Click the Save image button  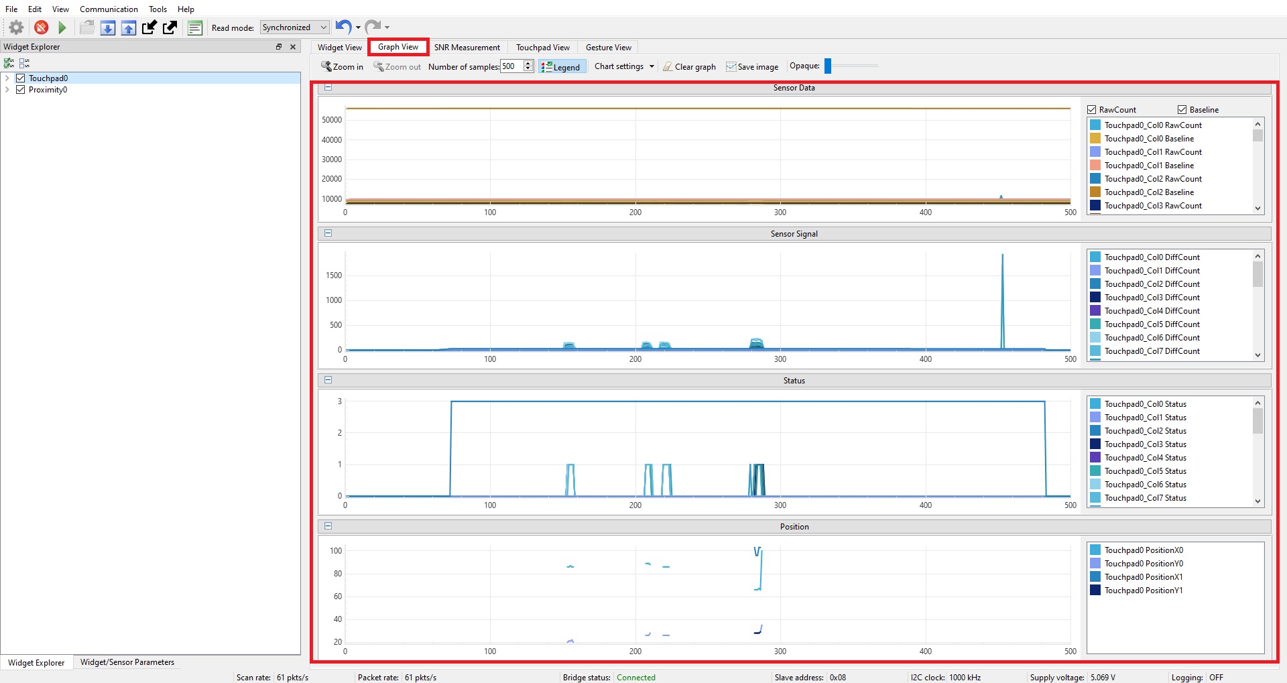[752, 66]
